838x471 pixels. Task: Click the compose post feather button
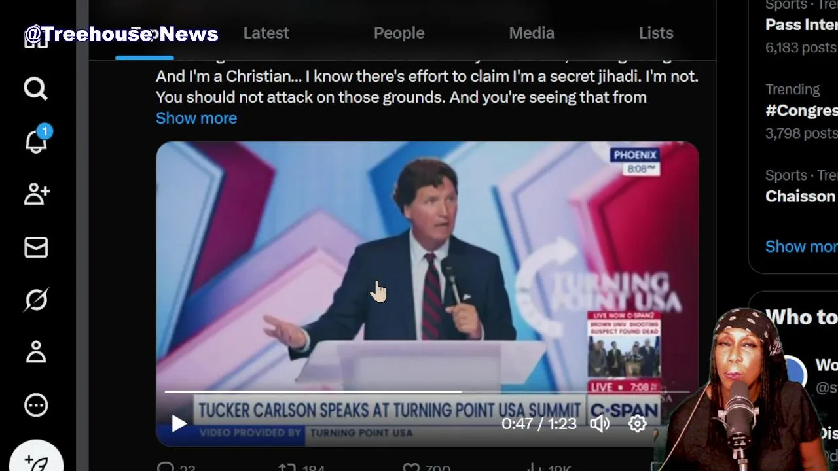37,461
